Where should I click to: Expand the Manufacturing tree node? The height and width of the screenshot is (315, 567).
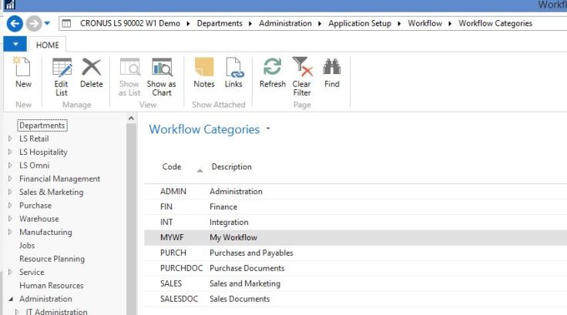coord(10,232)
